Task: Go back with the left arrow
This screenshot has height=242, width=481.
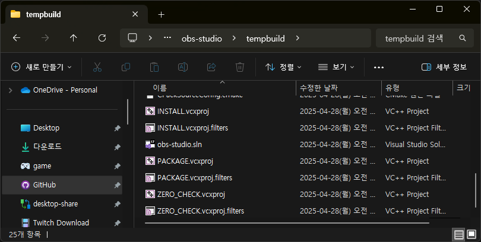Action: coord(17,38)
